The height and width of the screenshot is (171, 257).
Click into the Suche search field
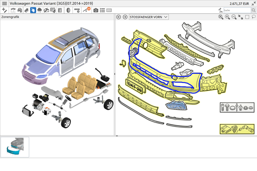click(x=237, y=10)
